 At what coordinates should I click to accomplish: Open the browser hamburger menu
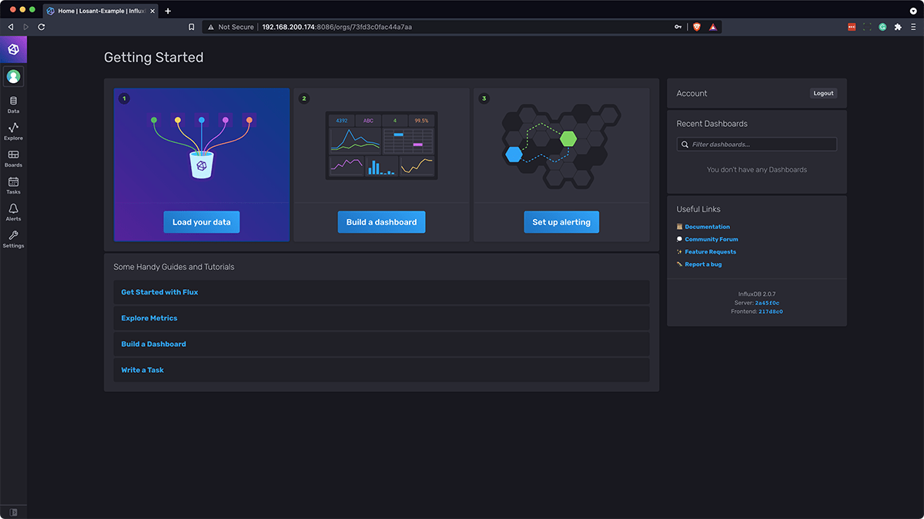[913, 27]
